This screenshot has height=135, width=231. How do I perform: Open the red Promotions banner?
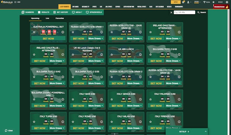tap(221, 7)
